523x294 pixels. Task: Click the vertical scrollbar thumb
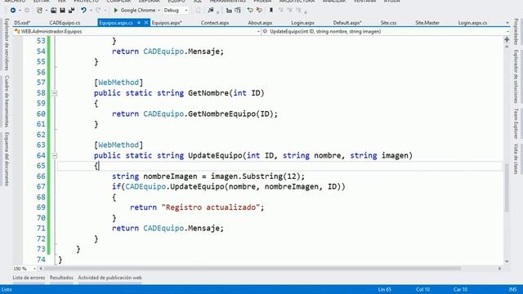(x=507, y=188)
